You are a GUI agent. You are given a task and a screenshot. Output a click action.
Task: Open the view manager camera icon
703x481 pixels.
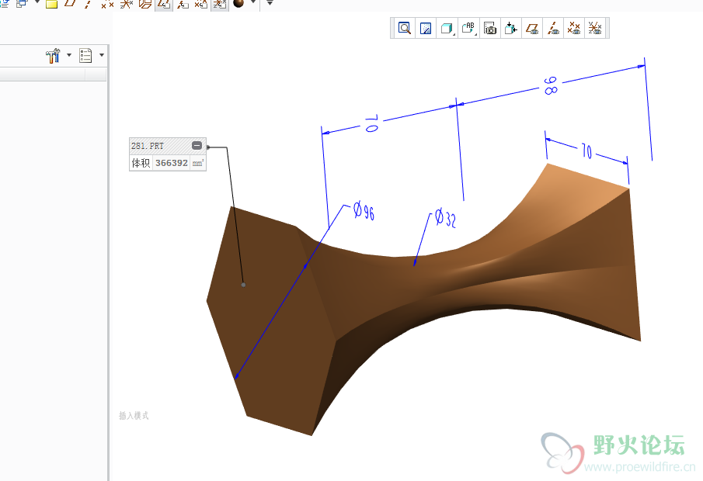click(490, 28)
